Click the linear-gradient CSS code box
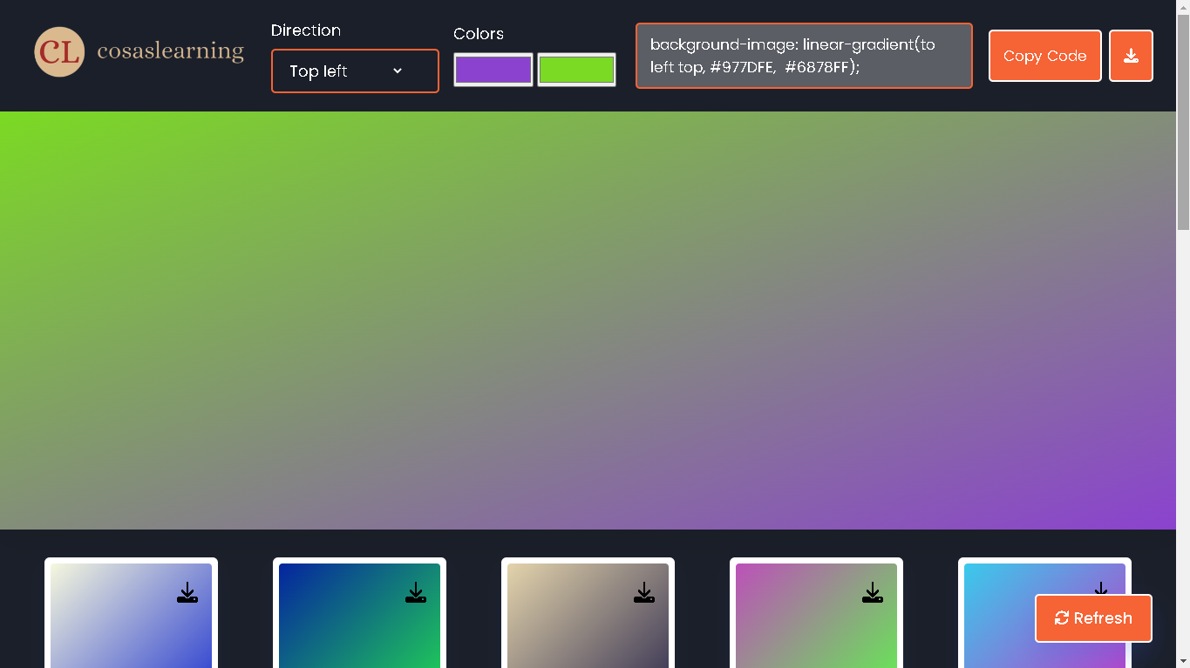The image size is (1190, 668). pyautogui.click(x=803, y=56)
